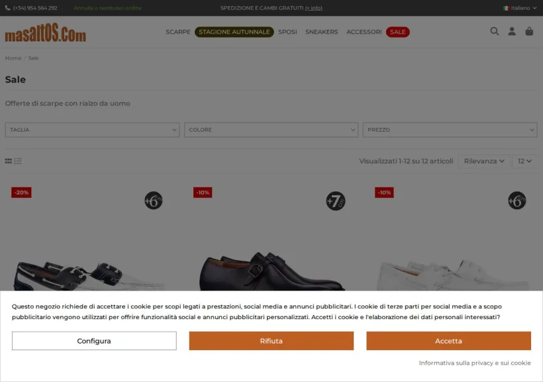The height and width of the screenshot is (382, 543).
Task: Click Annulla o restituisci ordine link
Action: point(108,8)
